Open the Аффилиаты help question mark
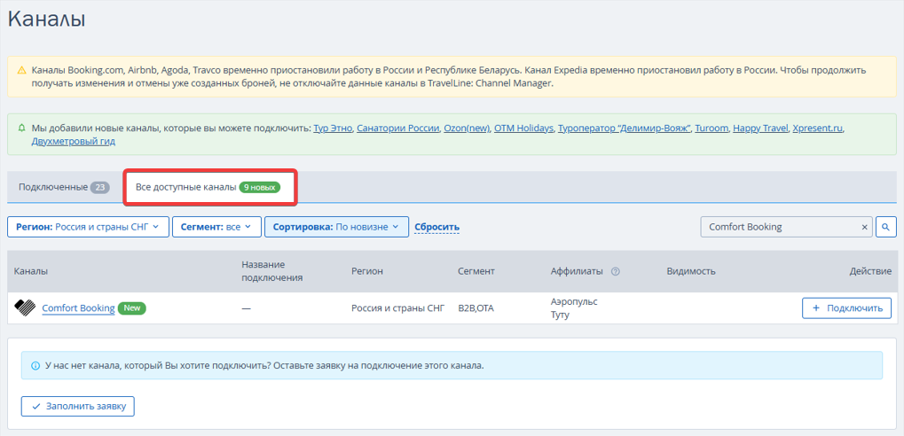 coord(615,271)
